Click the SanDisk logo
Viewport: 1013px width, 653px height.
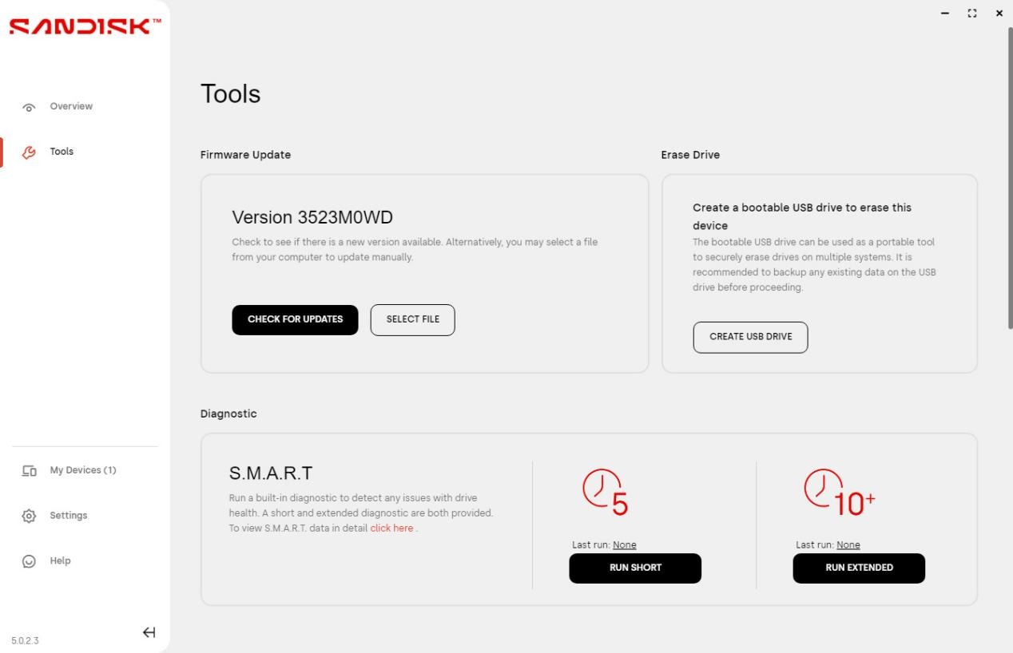pos(85,26)
